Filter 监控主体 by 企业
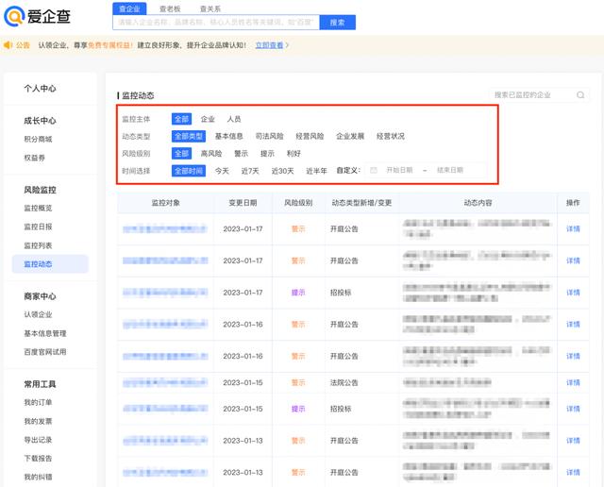Viewport: 604px width, 487px height. 208,119
